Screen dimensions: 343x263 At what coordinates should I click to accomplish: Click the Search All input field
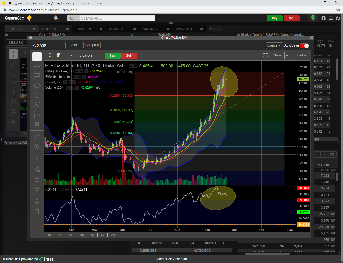(x=117, y=18)
